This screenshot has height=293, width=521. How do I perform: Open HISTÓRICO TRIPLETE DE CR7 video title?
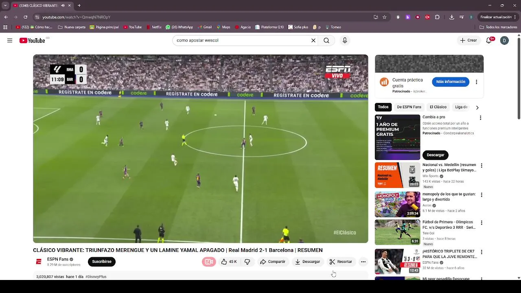(450, 254)
